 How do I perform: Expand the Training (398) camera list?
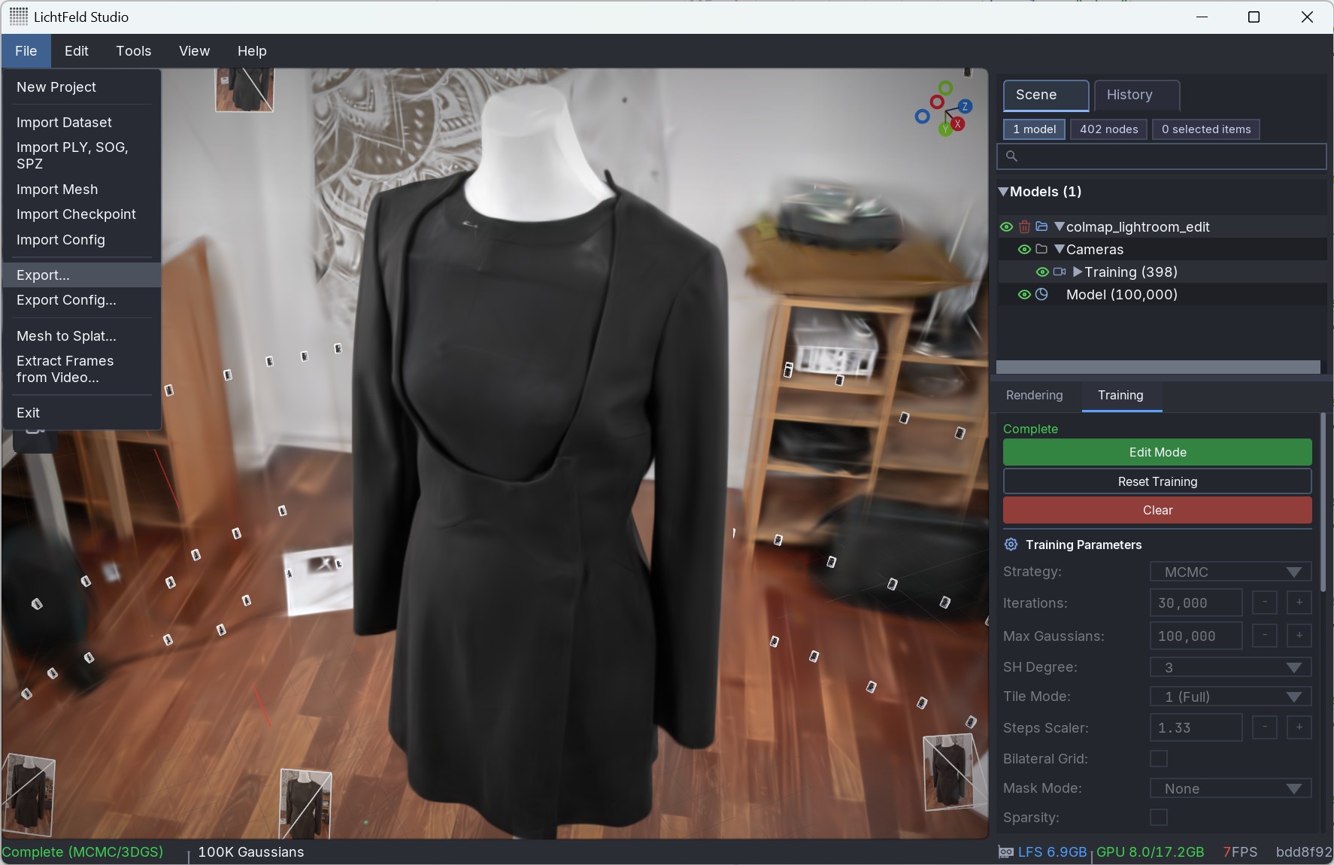(x=1078, y=272)
